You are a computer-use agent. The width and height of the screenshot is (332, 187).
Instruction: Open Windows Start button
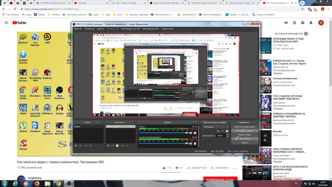(x=5, y=184)
